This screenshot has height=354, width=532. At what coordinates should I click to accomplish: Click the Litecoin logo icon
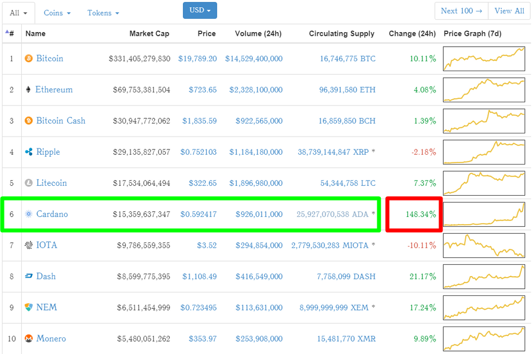29,183
